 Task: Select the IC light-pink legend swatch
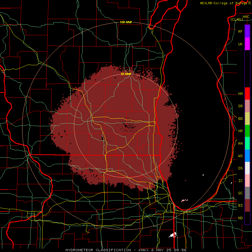coord(247,181)
